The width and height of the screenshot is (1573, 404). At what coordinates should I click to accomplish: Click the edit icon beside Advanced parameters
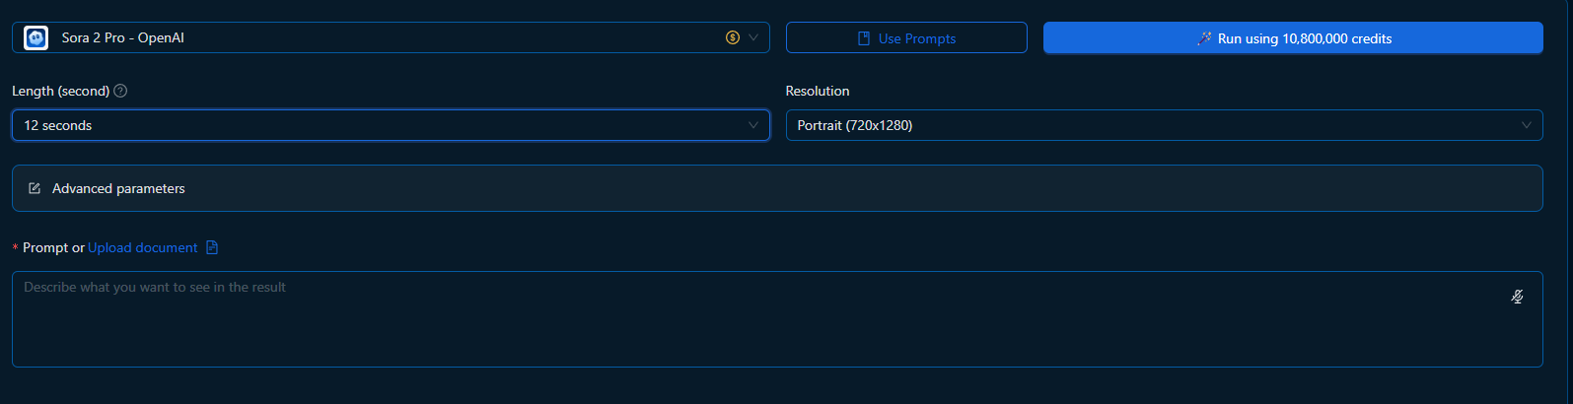35,188
